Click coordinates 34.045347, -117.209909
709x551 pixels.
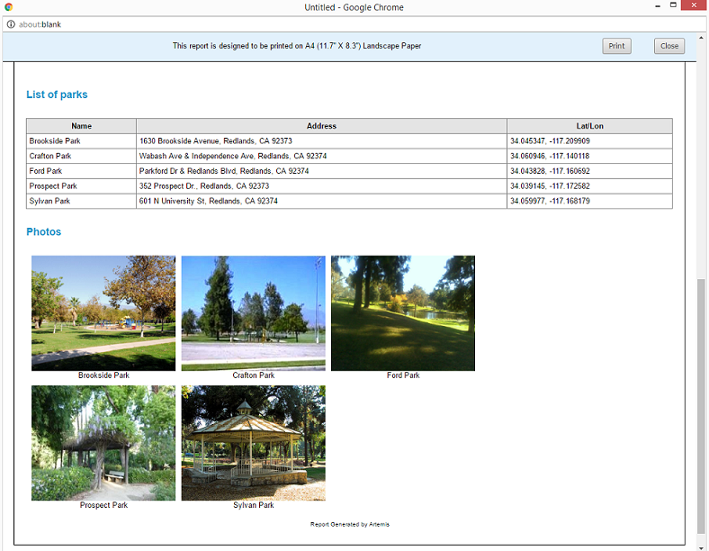550,141
